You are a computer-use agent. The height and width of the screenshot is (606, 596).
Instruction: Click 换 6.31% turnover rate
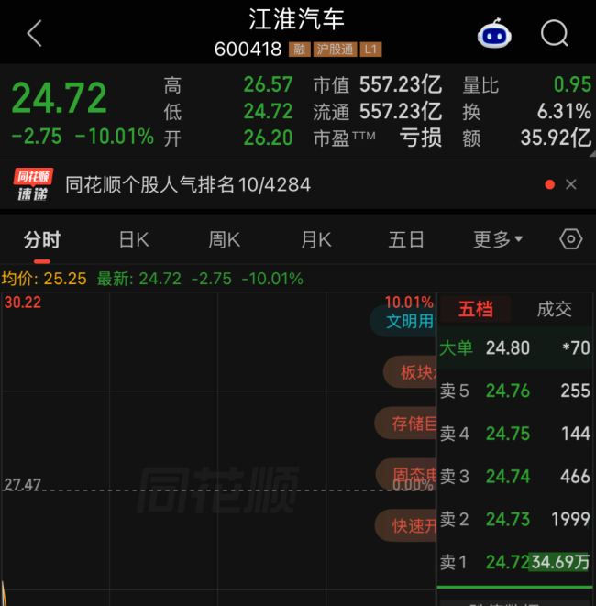point(527,112)
